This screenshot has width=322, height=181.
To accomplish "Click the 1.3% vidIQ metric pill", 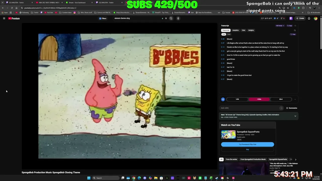I will click(x=237, y=99).
